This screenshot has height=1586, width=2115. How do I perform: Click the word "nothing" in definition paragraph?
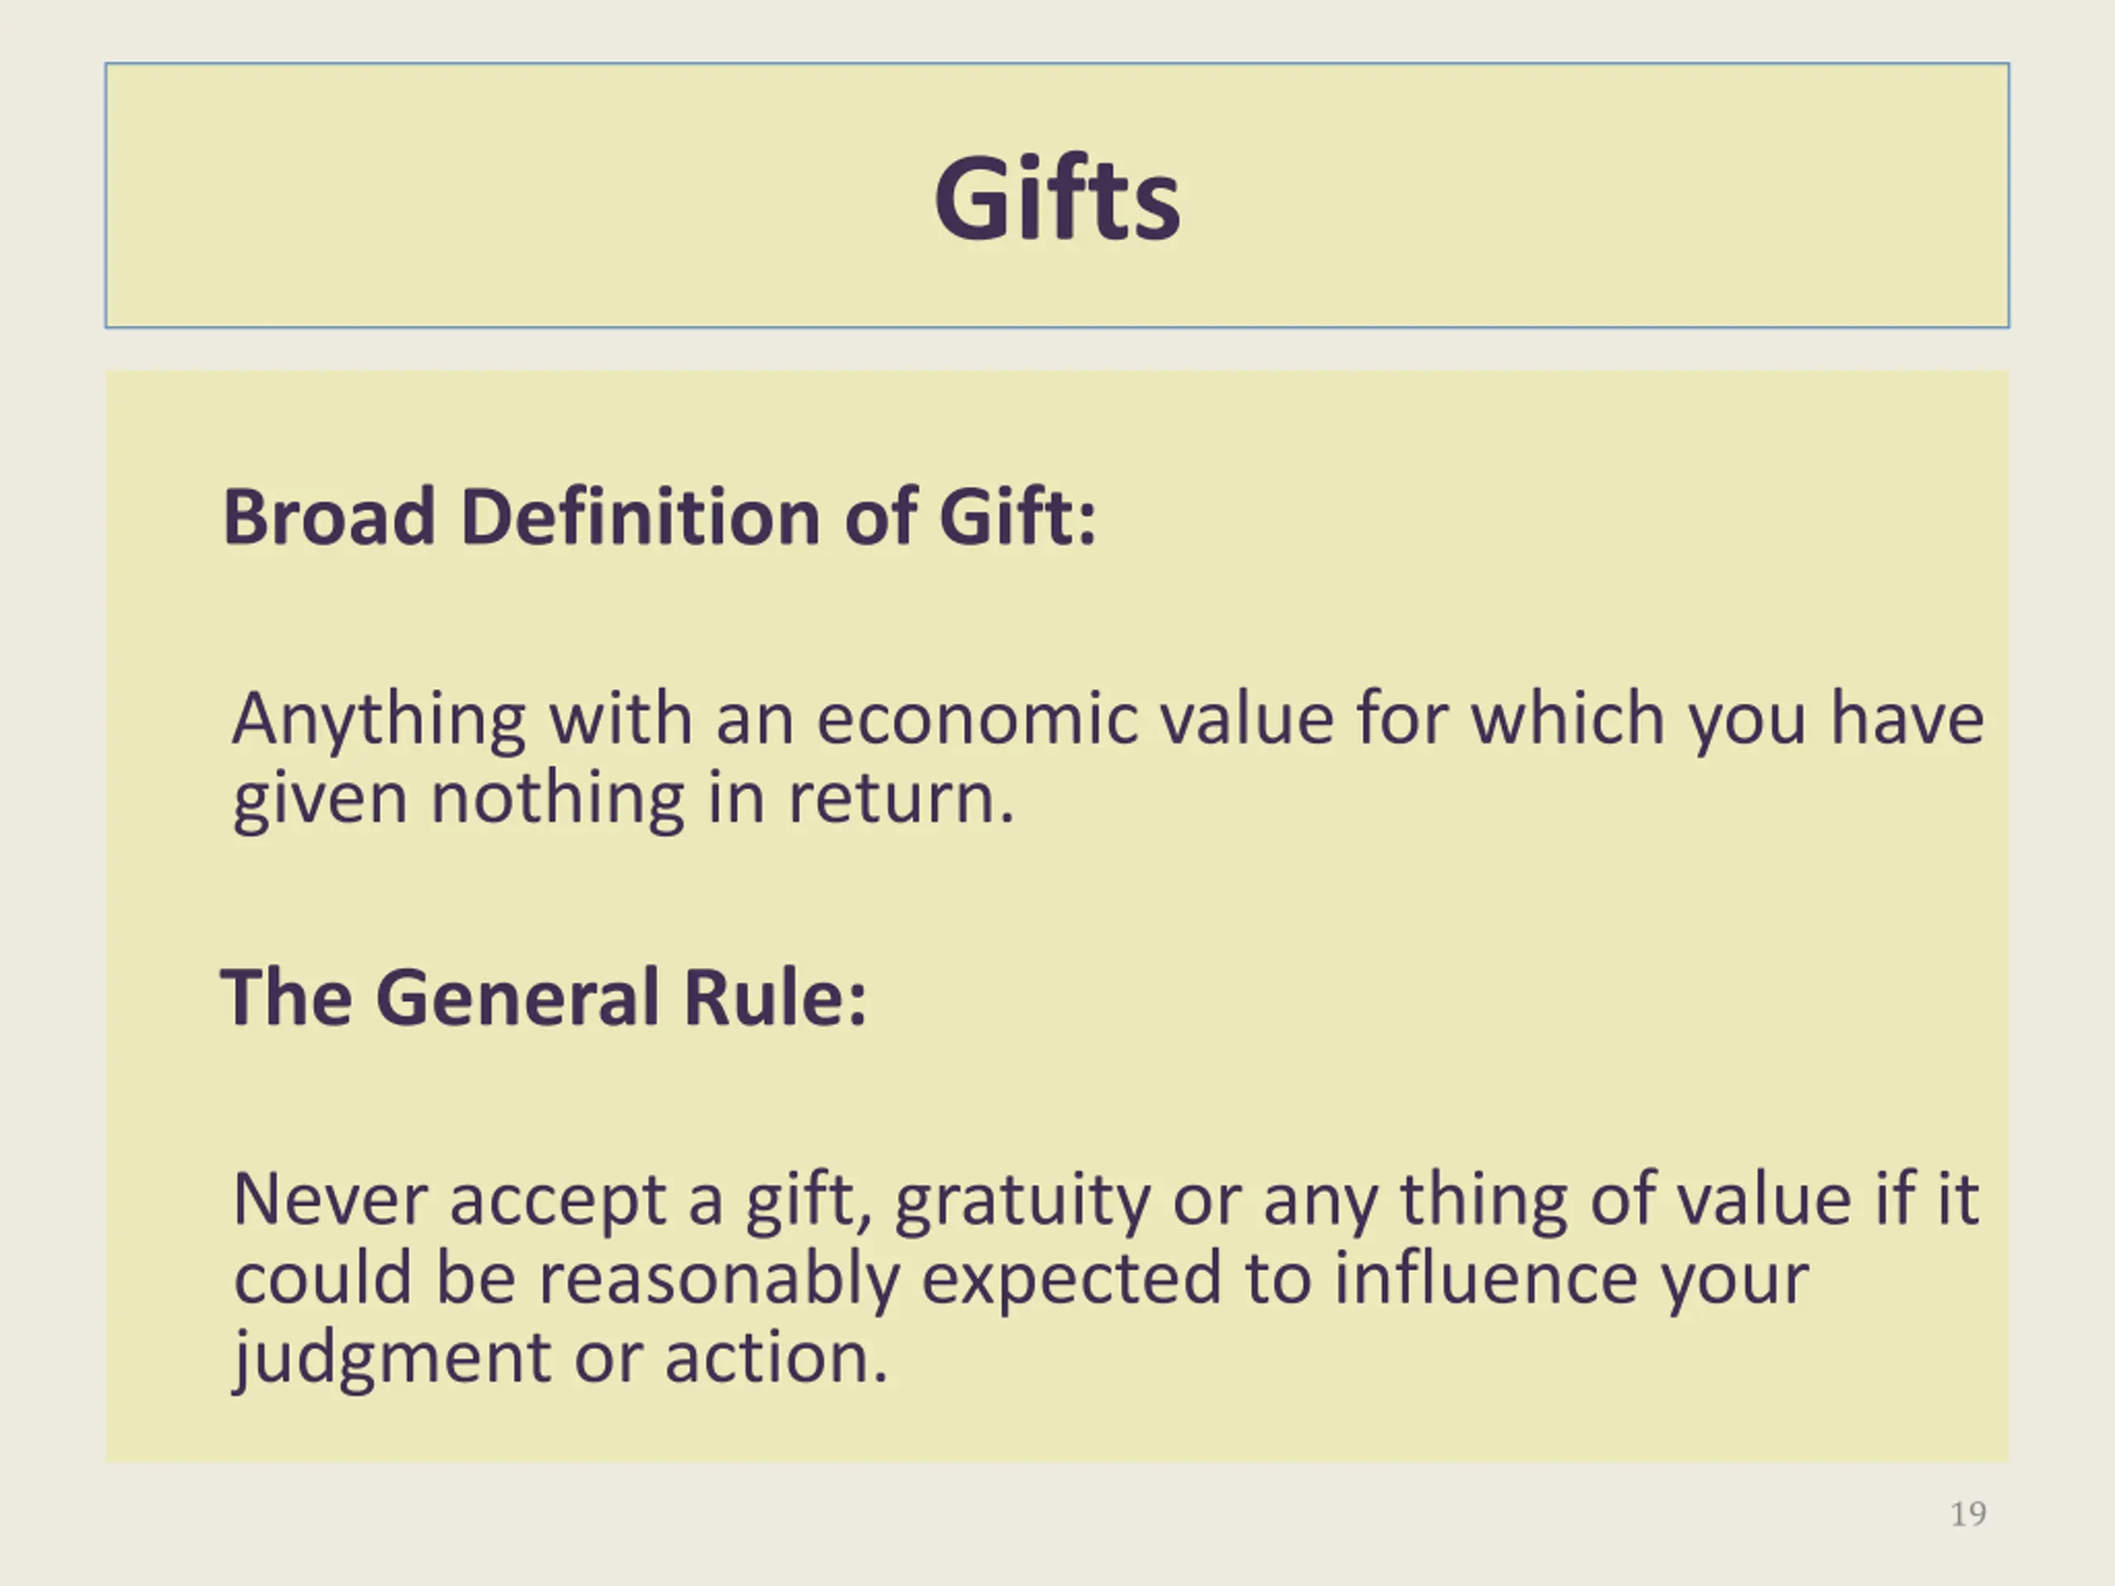click(x=558, y=798)
